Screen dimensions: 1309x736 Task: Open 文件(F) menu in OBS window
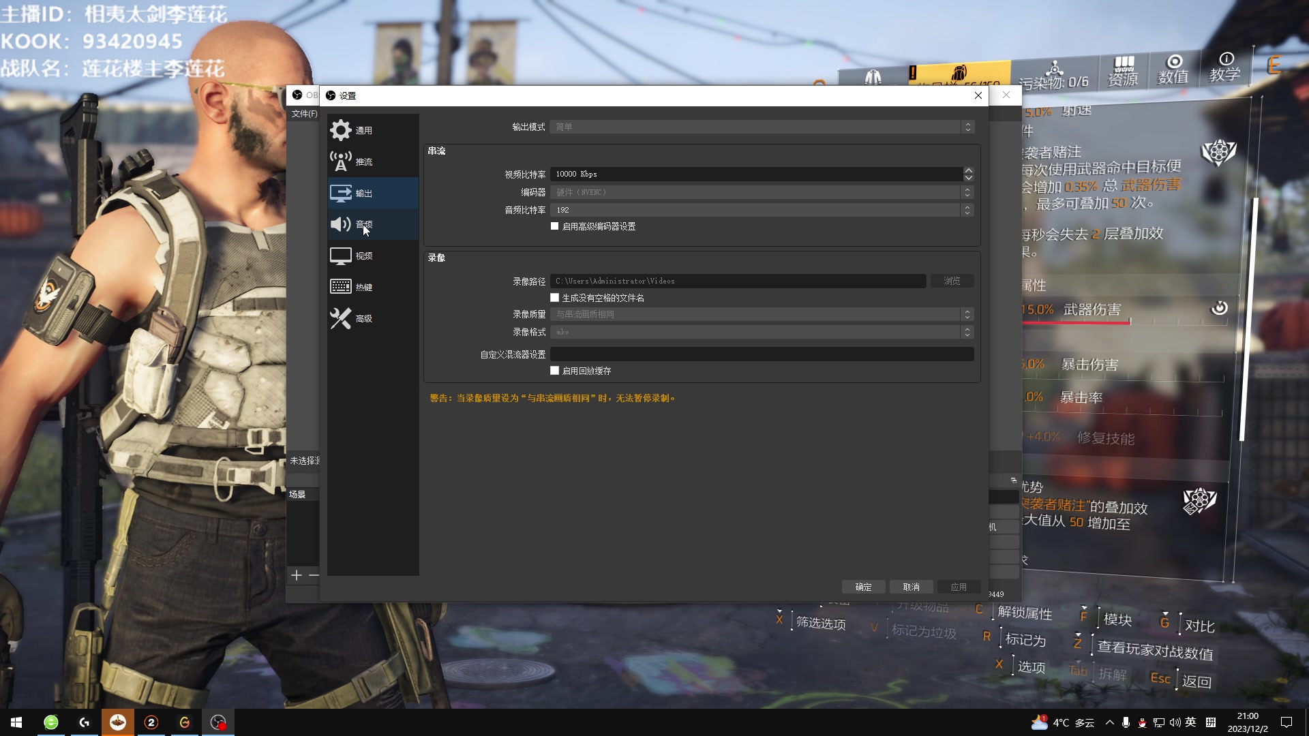point(304,114)
